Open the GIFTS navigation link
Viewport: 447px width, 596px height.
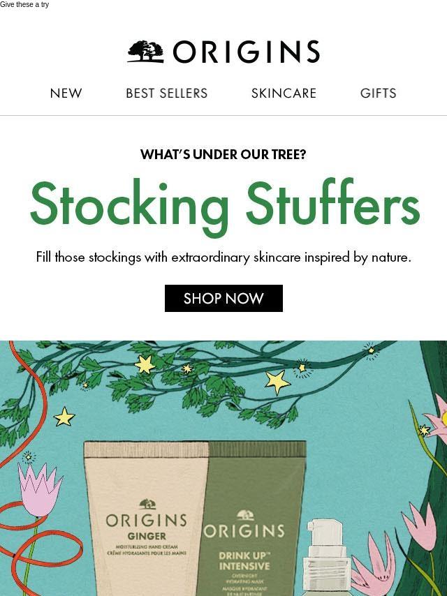(378, 93)
